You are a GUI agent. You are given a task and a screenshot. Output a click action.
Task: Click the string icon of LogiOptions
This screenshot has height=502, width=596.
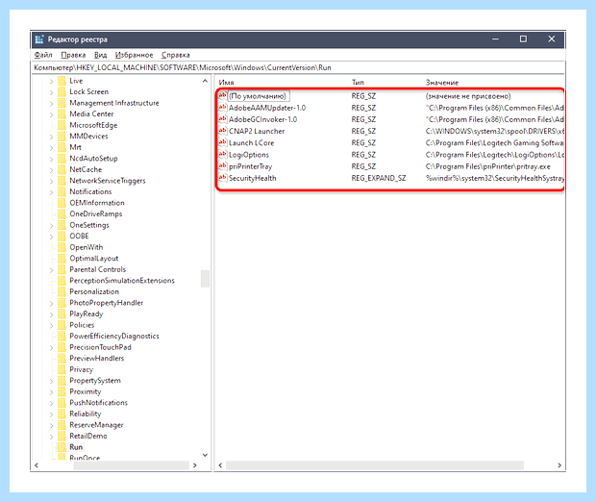point(223,155)
